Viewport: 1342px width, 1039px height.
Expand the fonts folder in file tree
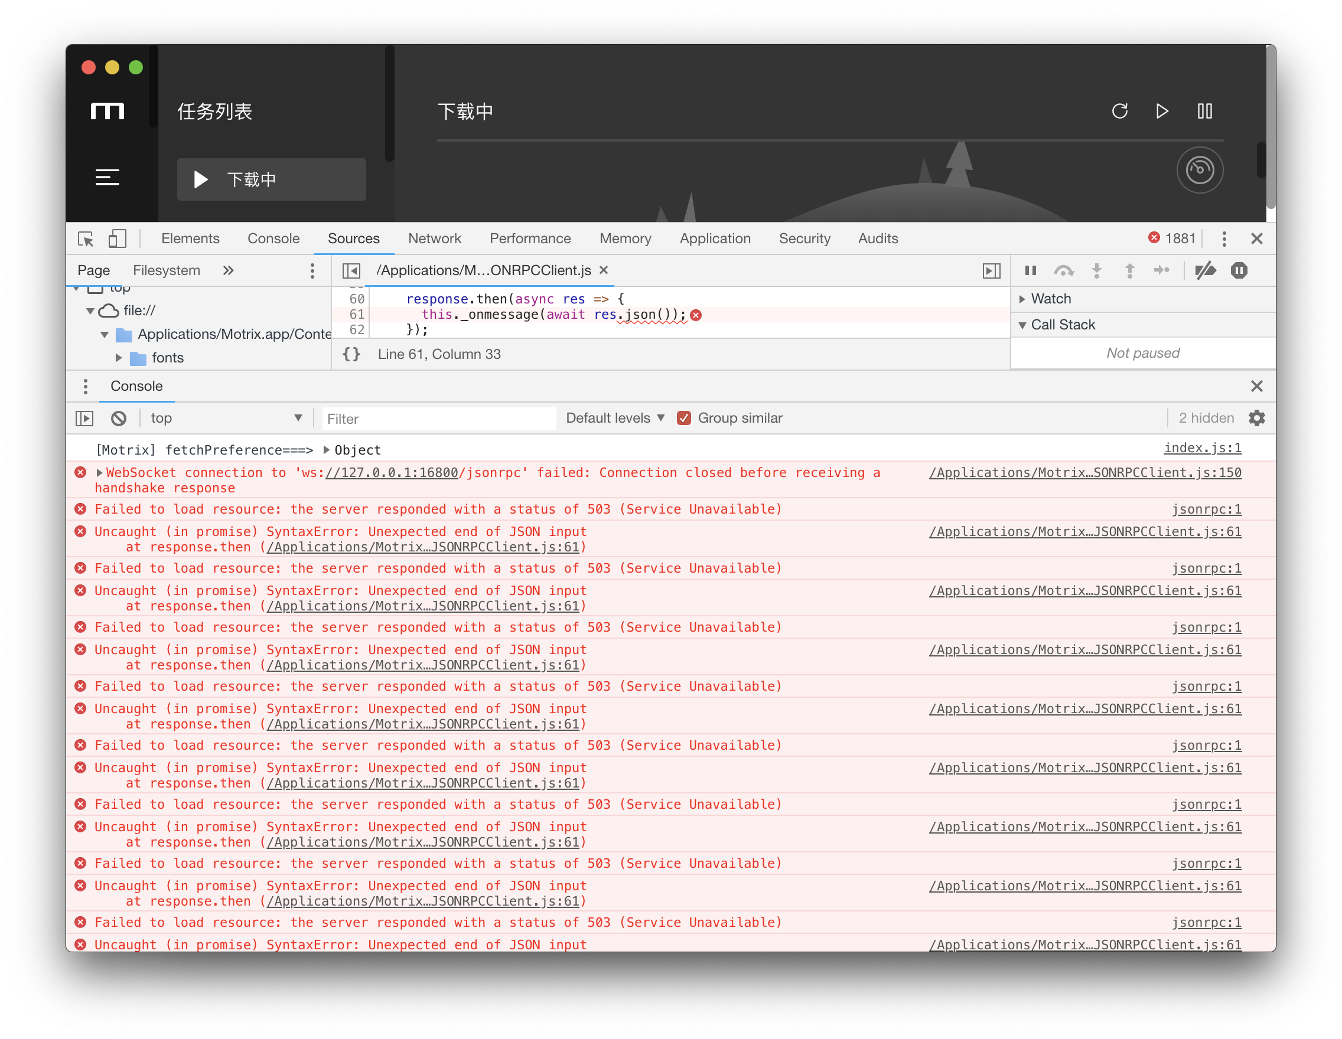[x=119, y=358]
